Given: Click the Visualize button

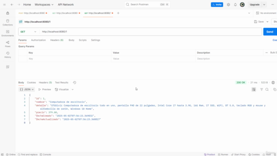Looking at the screenshot, I should (62, 90).
